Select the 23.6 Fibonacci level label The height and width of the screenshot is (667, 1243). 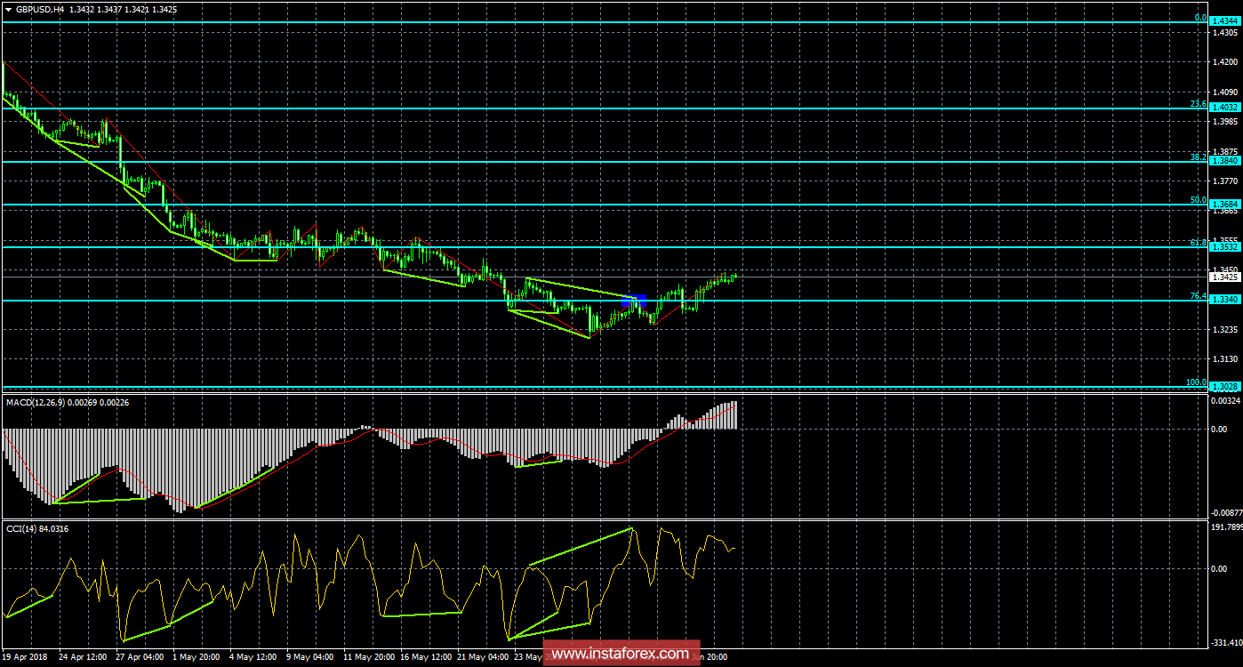click(x=1199, y=103)
